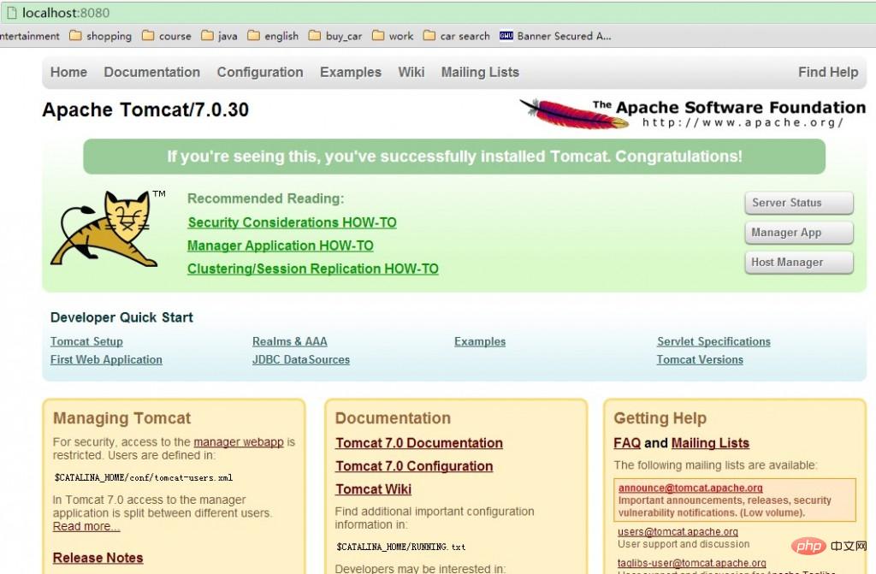Open the Servlet Specifications link
The width and height of the screenshot is (876, 574).
pos(713,341)
